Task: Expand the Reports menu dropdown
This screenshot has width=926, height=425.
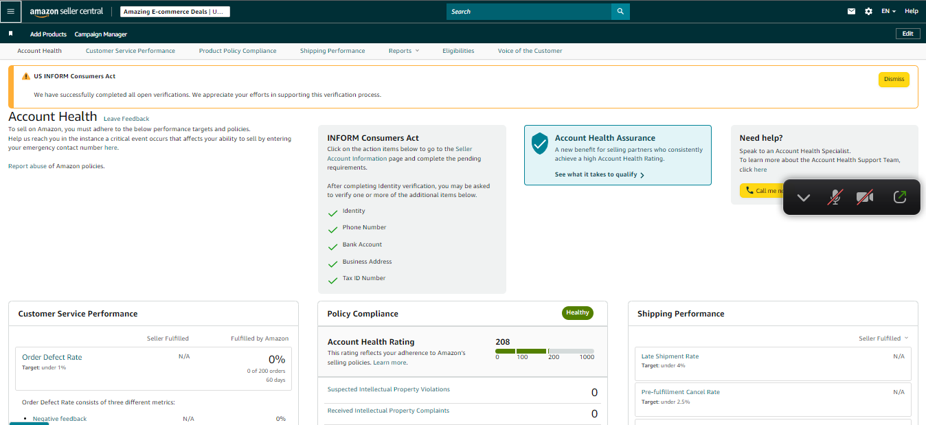Action: pyautogui.click(x=403, y=51)
